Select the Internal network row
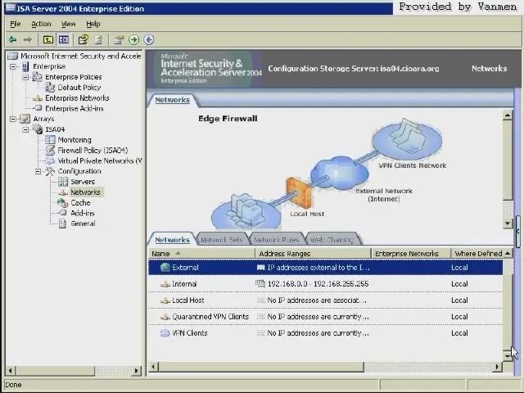 tap(326, 284)
